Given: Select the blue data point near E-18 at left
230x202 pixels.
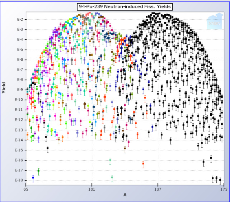Looking at the screenshot, I should pyautogui.click(x=33, y=178).
